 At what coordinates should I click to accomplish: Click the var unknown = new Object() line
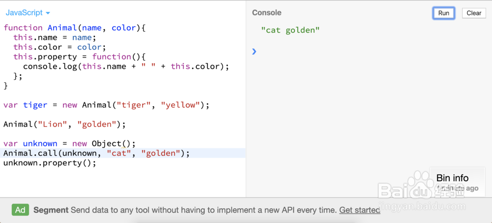pos(69,143)
